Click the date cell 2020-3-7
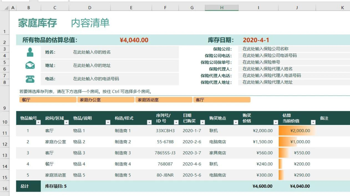 click(x=192, y=153)
